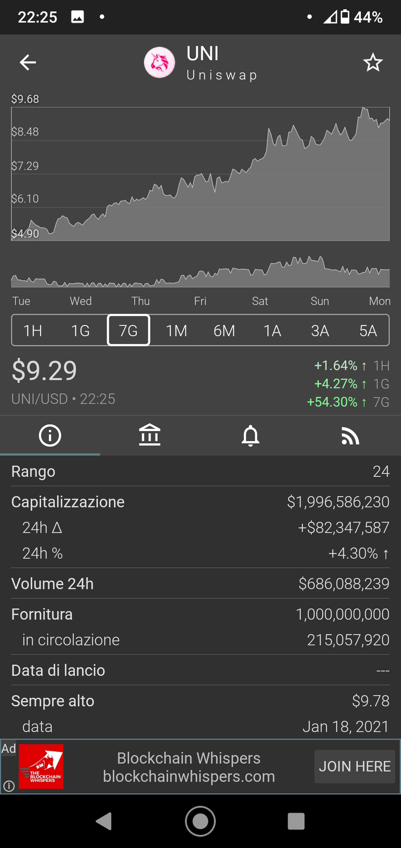Tap the volume chart below price
Screen dimensions: 401x848
pyautogui.click(x=200, y=272)
